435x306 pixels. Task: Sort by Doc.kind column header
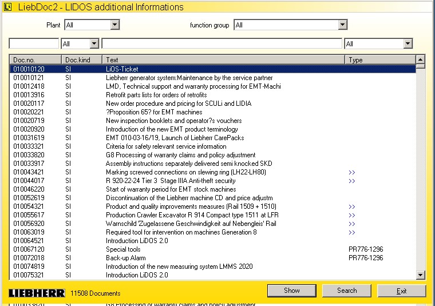tap(82, 59)
